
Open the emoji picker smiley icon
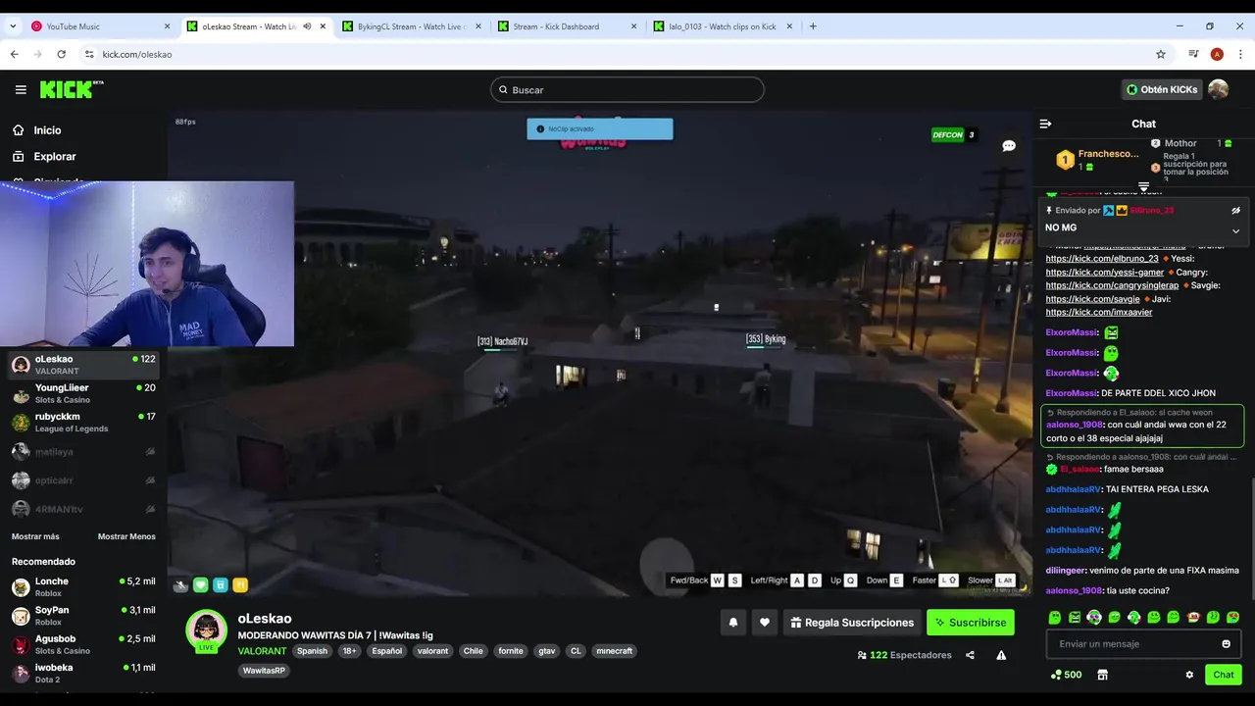(x=1226, y=644)
